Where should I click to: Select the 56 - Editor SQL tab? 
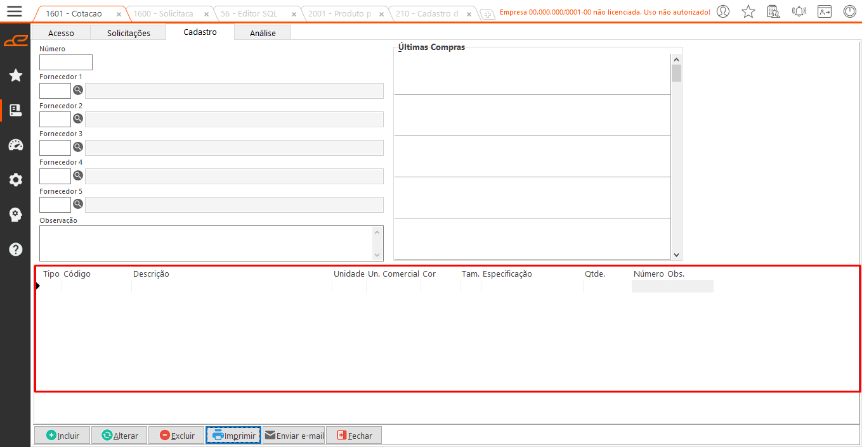point(249,13)
